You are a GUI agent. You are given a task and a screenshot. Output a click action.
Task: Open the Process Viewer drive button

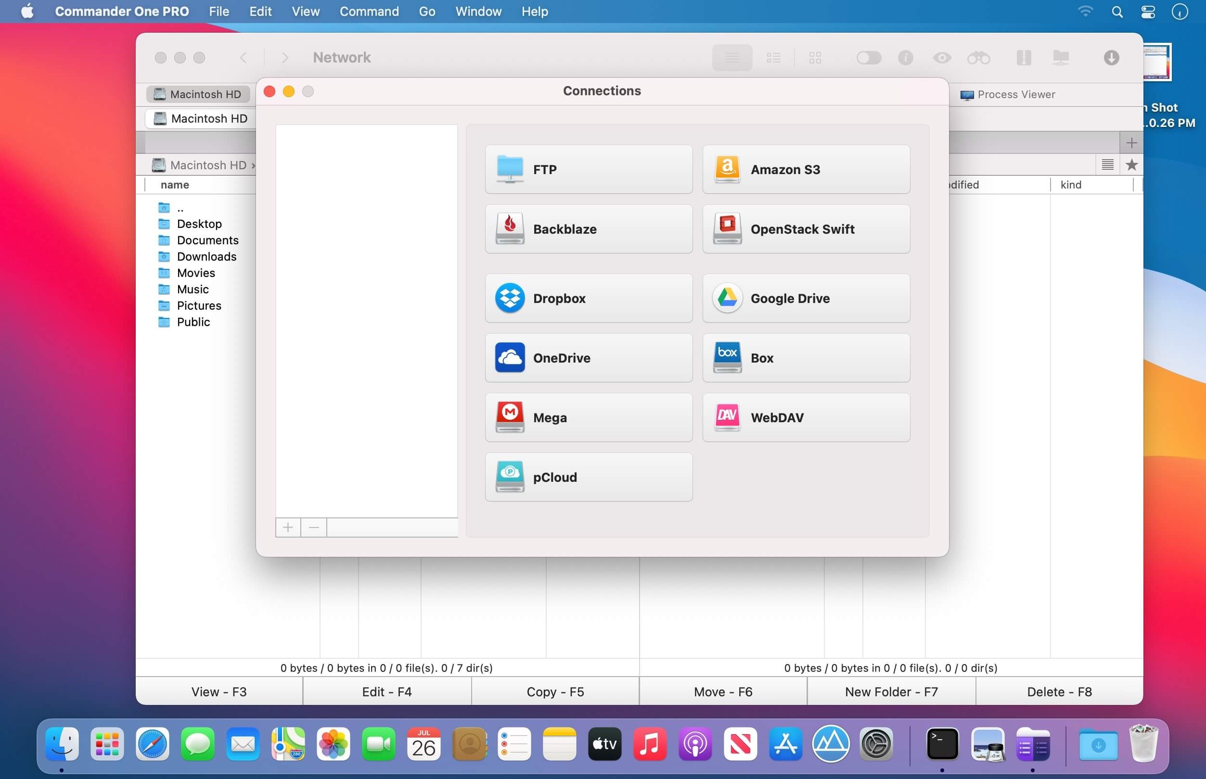1007,95
